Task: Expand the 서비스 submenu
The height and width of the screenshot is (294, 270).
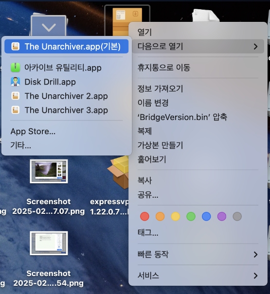Action: pos(198,276)
